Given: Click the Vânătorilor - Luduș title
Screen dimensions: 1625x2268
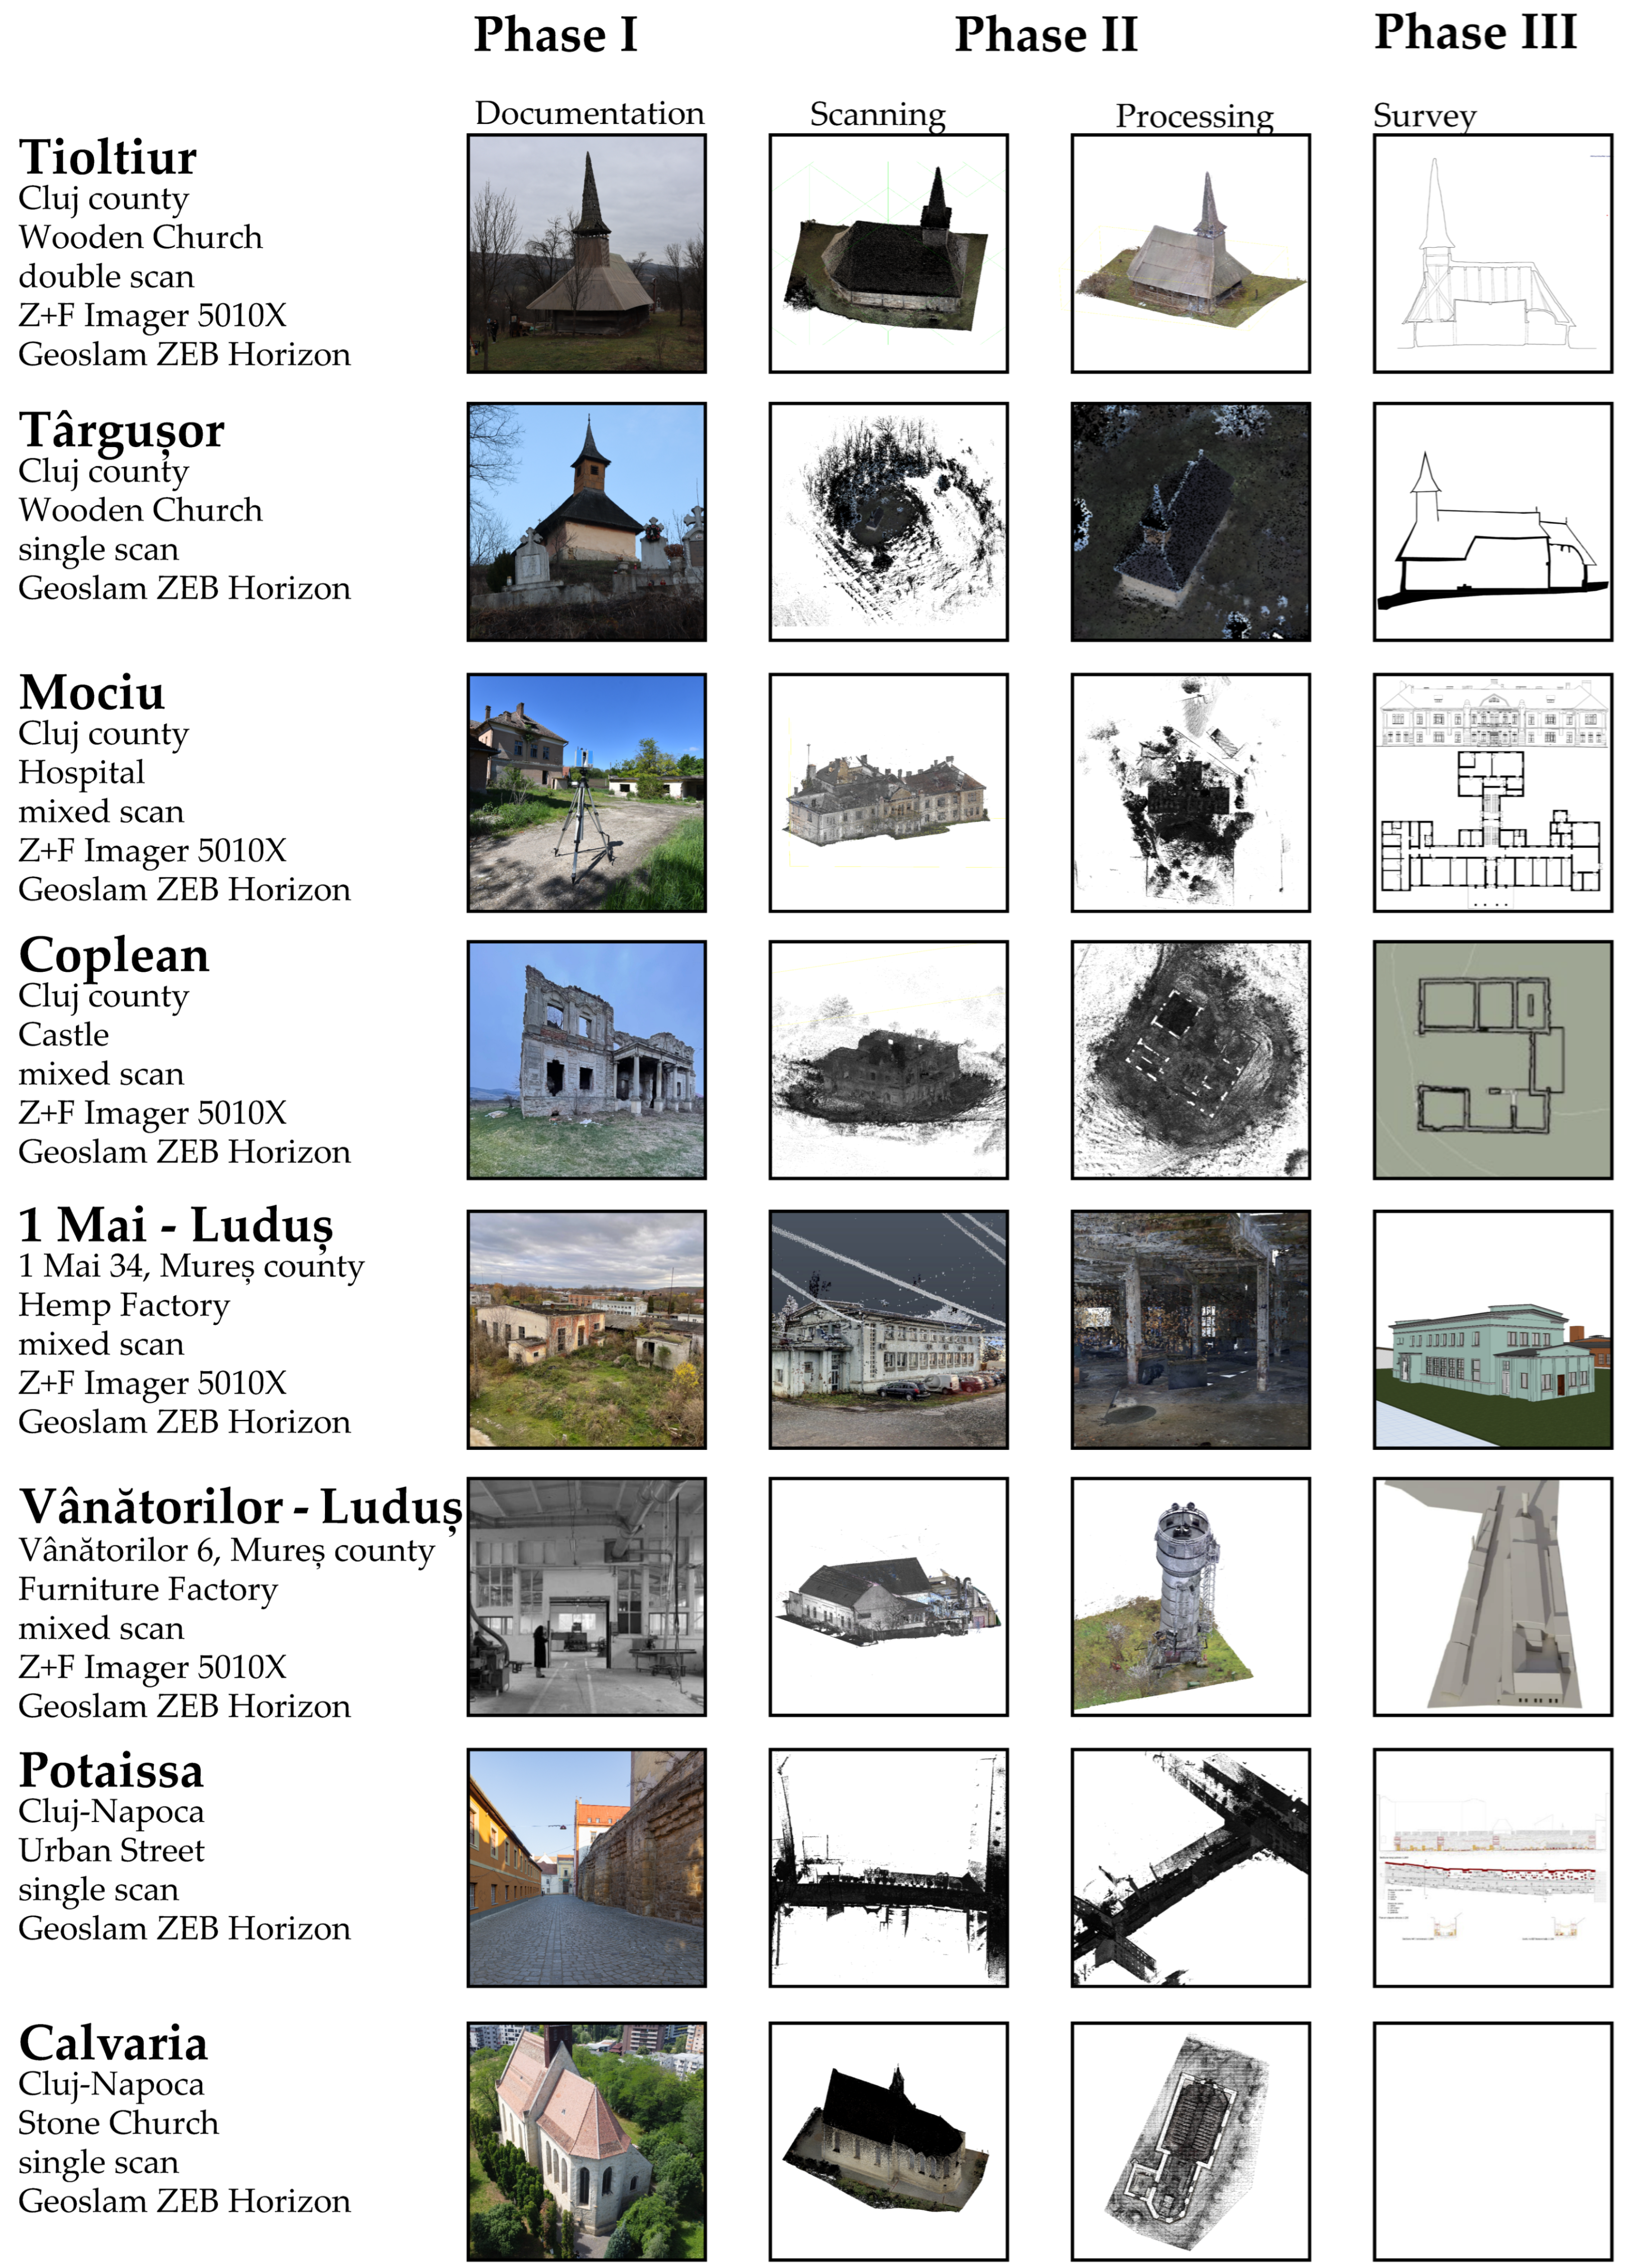Looking at the screenshot, I should [x=241, y=1507].
